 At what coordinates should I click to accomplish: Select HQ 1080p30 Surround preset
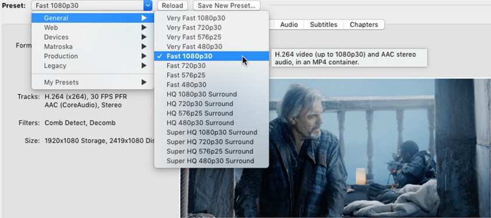(211, 94)
